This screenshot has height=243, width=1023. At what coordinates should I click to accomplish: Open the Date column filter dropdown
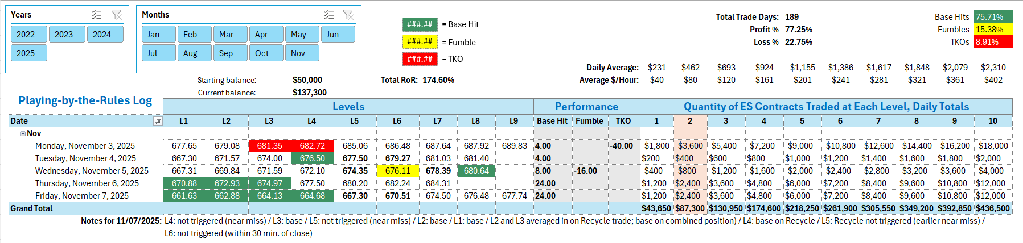158,121
